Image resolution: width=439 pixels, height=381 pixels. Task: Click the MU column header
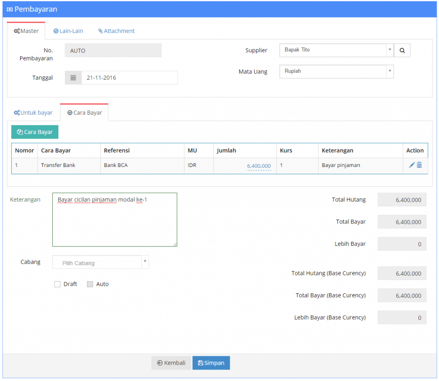click(199, 151)
